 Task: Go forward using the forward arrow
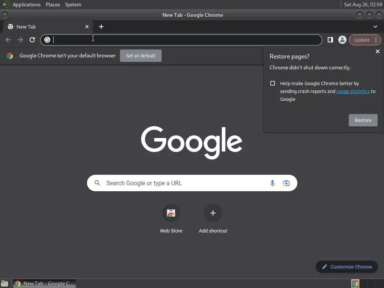20,40
